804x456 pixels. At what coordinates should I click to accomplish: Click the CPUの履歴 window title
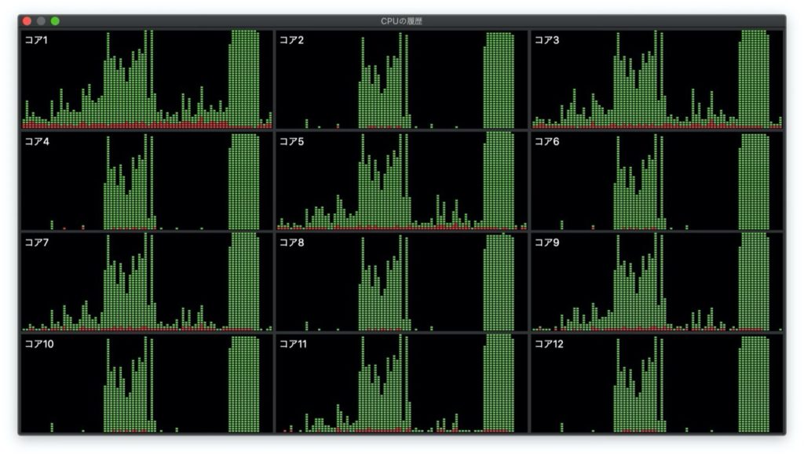401,21
